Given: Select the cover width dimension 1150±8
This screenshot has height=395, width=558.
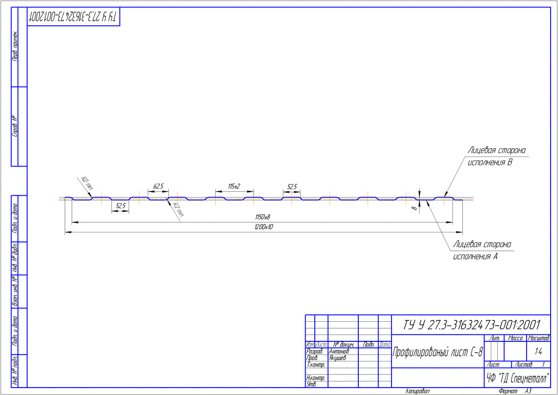Looking at the screenshot, I should (x=262, y=217).
